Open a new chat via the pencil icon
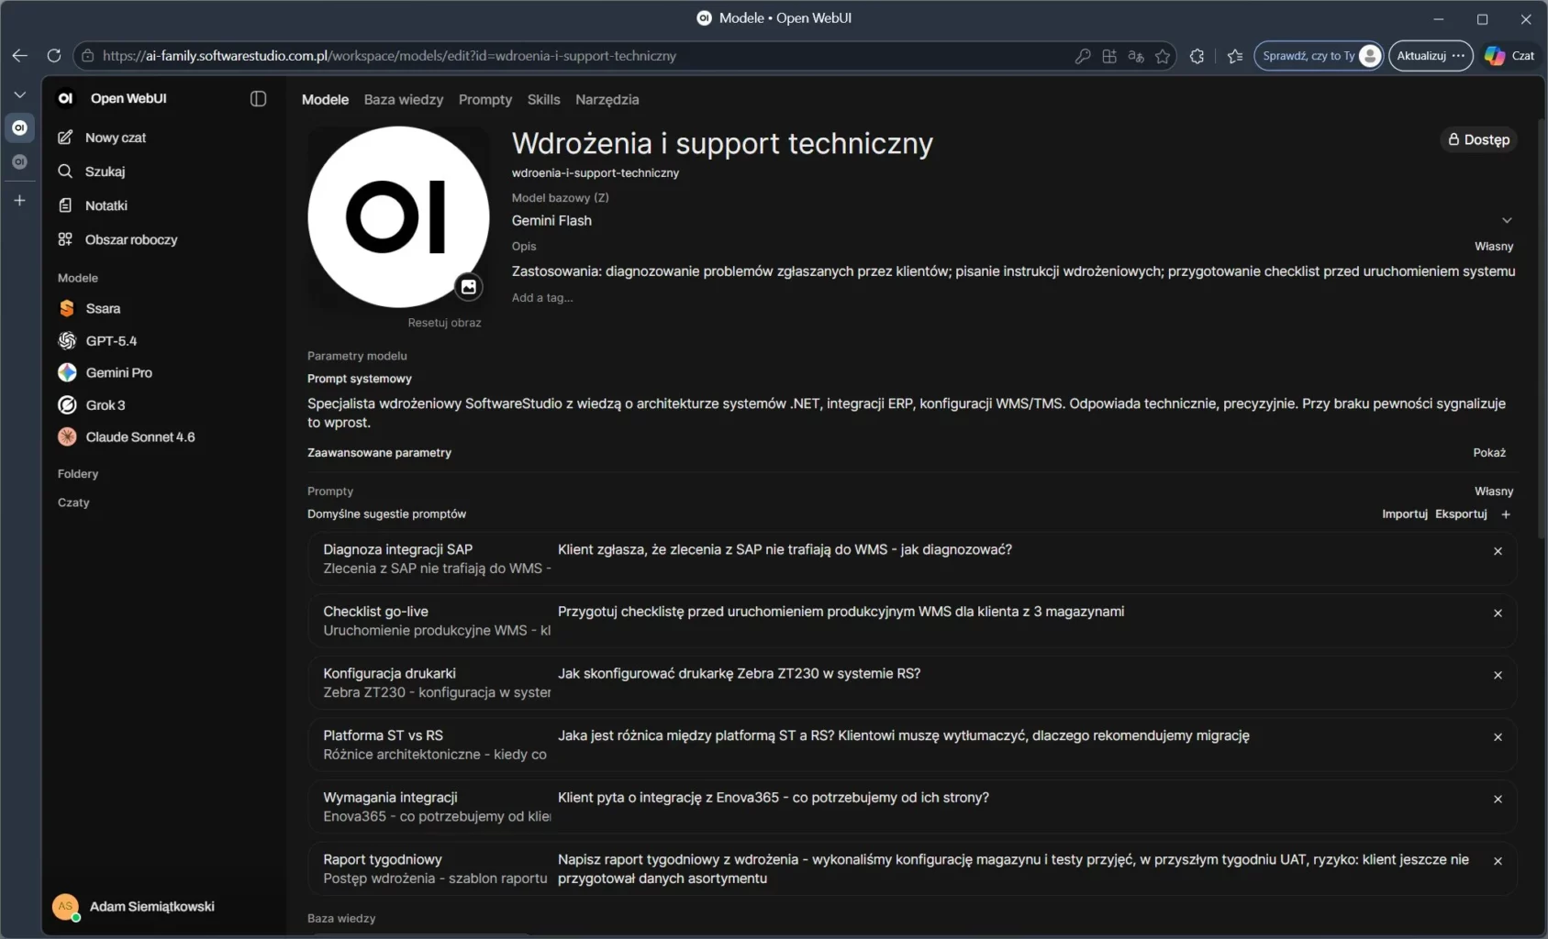This screenshot has height=939, width=1548. click(x=65, y=137)
